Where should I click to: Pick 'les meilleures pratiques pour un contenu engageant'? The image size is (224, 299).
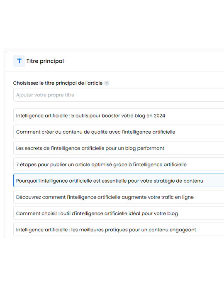[119, 230]
